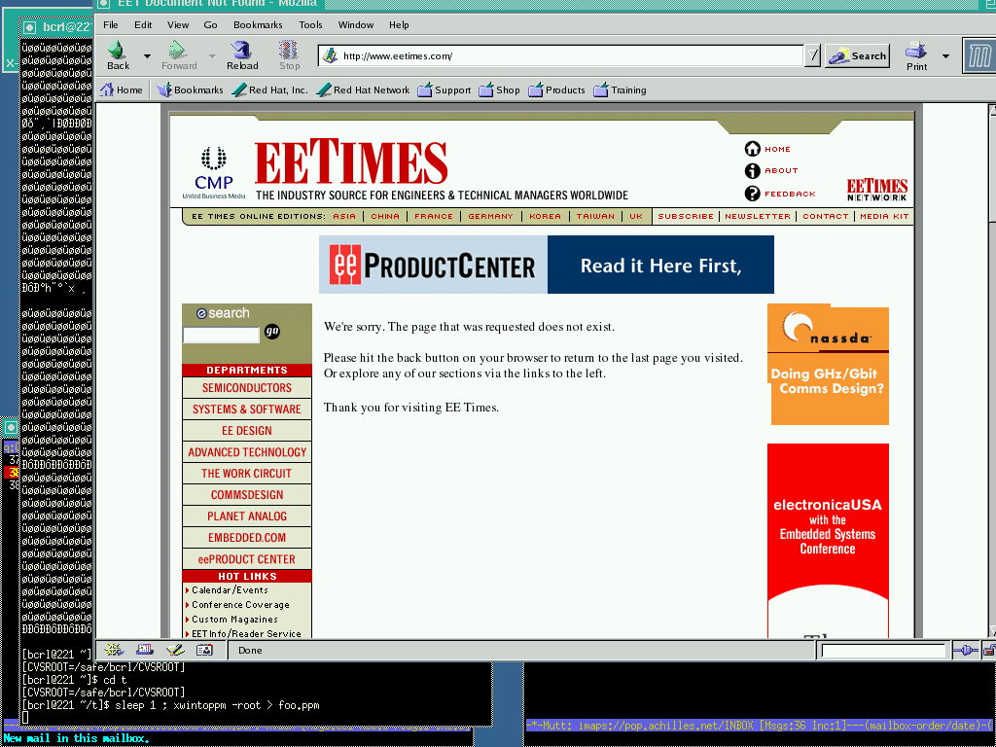Image resolution: width=996 pixels, height=747 pixels.
Task: Print the page via the Print icon
Action: [x=916, y=51]
